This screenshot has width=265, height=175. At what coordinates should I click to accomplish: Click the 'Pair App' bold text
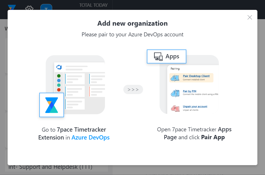[213, 137]
